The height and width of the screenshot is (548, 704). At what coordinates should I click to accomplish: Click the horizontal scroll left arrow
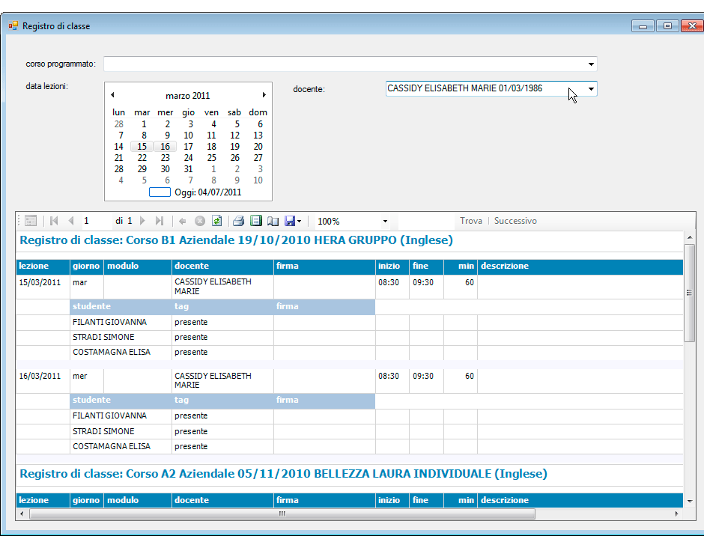point(22,514)
